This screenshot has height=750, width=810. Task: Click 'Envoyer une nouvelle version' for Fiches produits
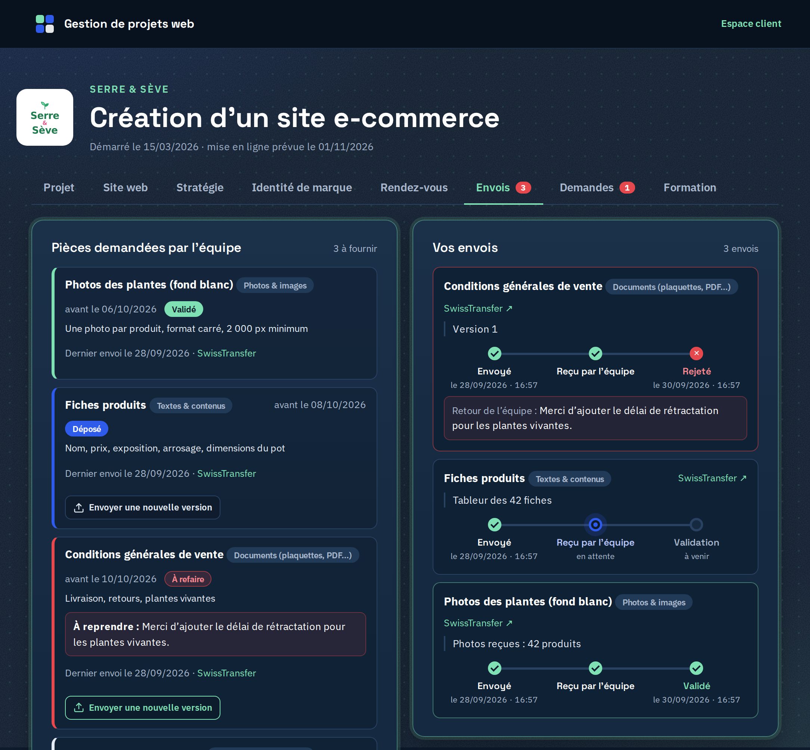[x=142, y=507]
